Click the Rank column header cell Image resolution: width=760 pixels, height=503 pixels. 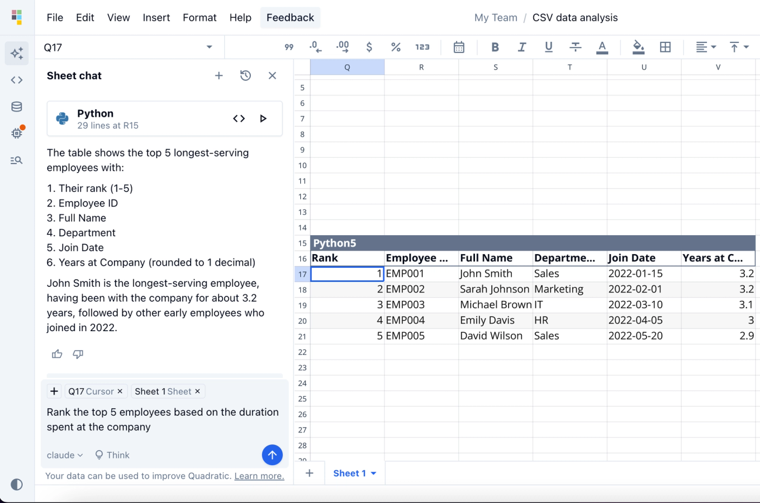tap(347, 259)
